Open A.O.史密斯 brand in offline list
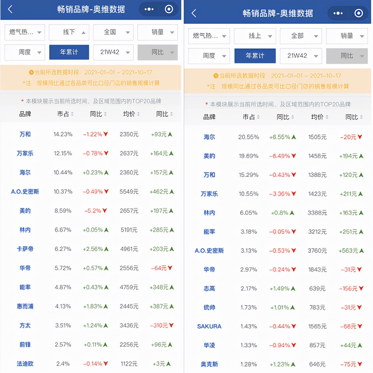373x373 pixels. click(x=25, y=192)
